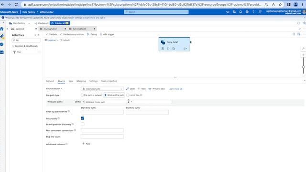
Task: Uncheck the Recursively checkbox
Action: [83, 118]
